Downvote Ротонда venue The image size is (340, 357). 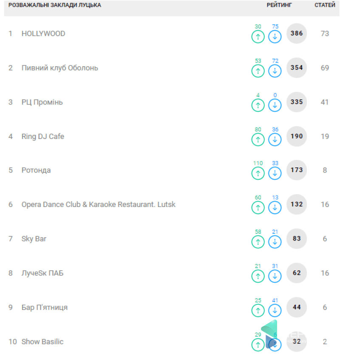[x=275, y=173]
